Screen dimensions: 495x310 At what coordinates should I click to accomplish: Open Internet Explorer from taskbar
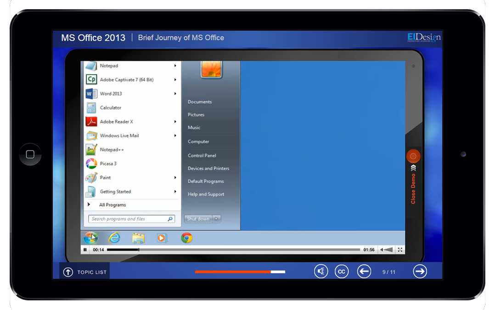(114, 238)
